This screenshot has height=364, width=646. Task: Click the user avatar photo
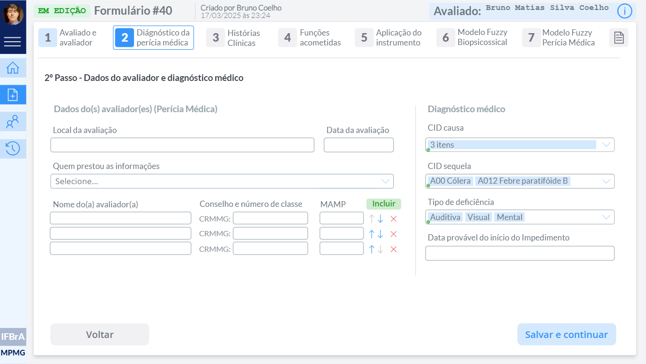click(x=13, y=14)
